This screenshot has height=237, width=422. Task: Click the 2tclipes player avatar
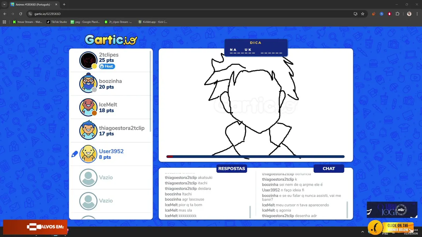[88, 60]
